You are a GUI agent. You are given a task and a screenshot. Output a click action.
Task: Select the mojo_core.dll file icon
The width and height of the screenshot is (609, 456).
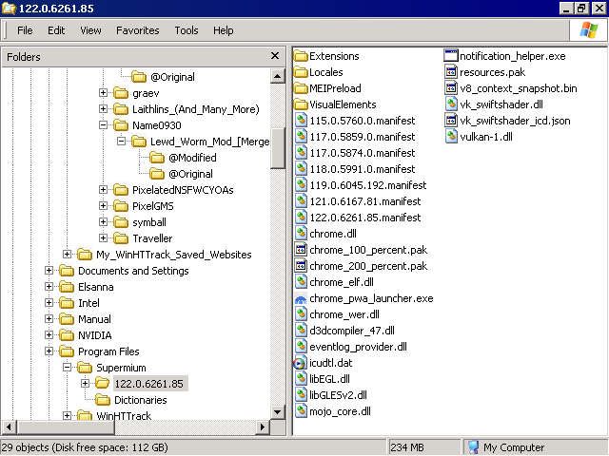[301, 411]
